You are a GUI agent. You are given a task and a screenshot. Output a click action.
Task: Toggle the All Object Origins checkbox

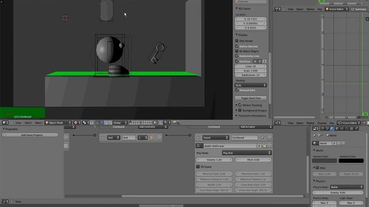(x=237, y=51)
